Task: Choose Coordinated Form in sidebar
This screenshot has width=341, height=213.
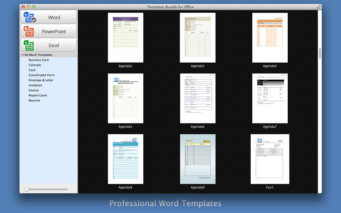Action: tap(41, 75)
